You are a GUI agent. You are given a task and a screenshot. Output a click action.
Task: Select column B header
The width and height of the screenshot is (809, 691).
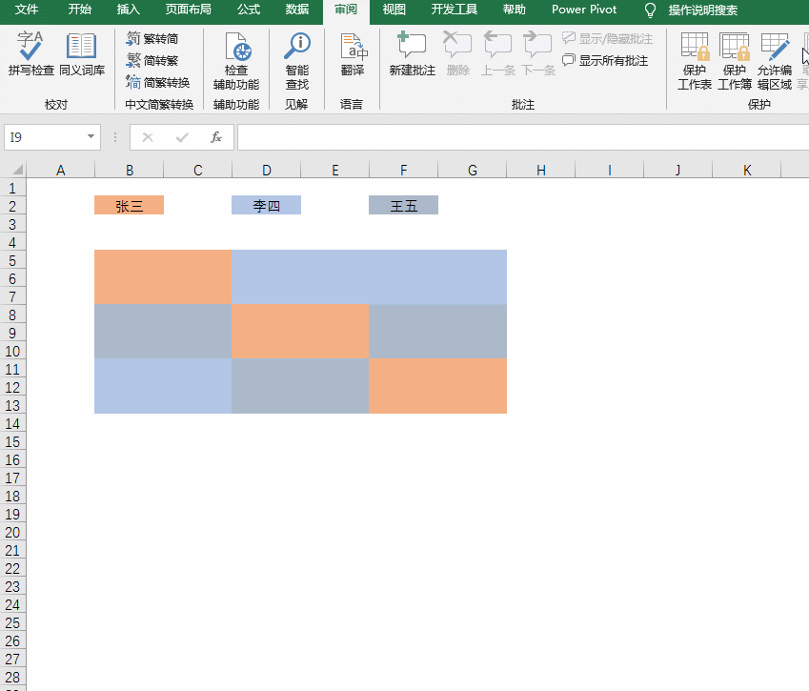(x=130, y=170)
